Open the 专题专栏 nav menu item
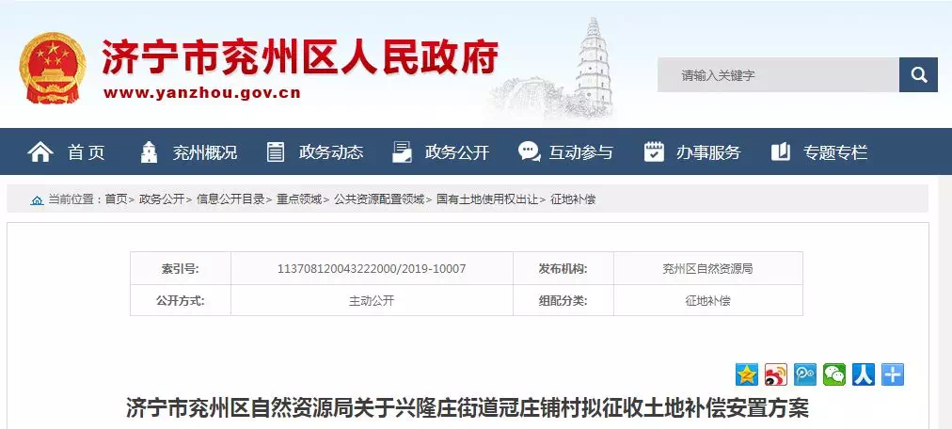This screenshot has width=952, height=429. tap(835, 152)
